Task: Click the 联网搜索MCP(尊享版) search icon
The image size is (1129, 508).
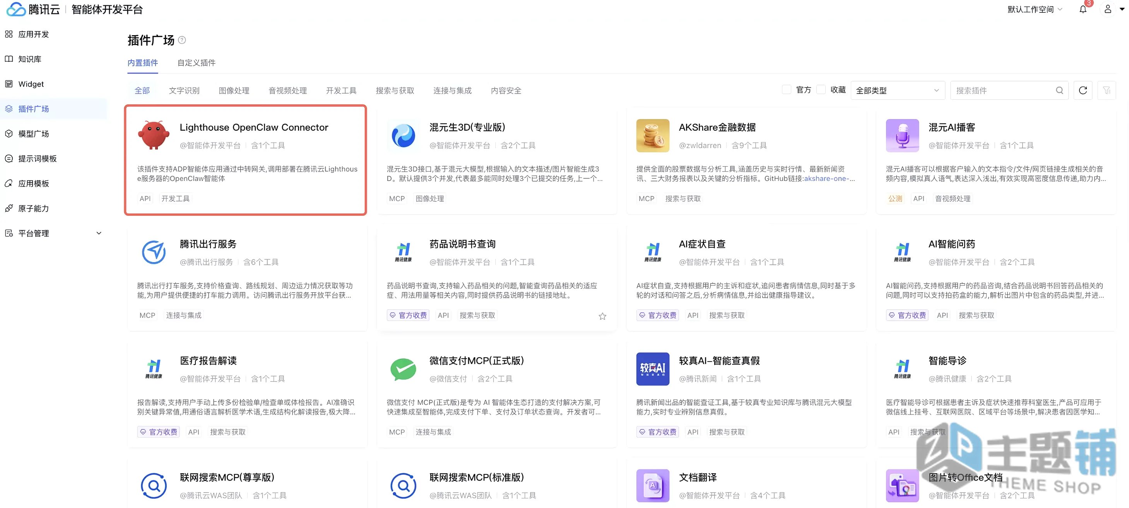Action: 153,485
